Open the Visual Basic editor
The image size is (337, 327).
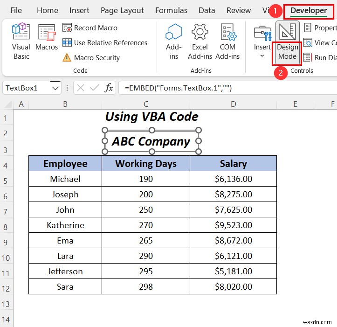click(x=21, y=42)
